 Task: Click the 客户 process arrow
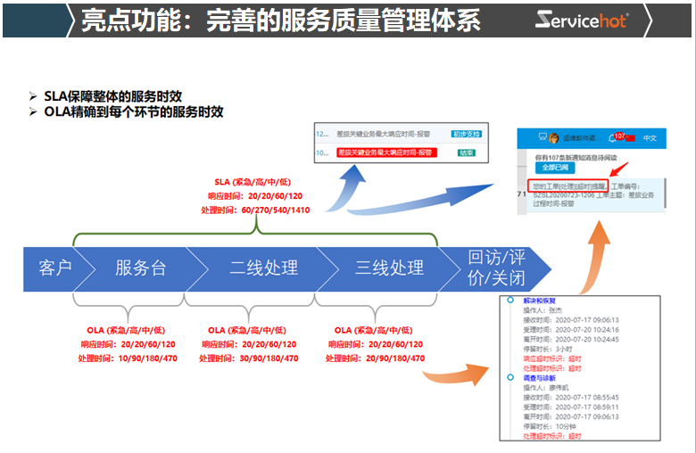tap(54, 268)
